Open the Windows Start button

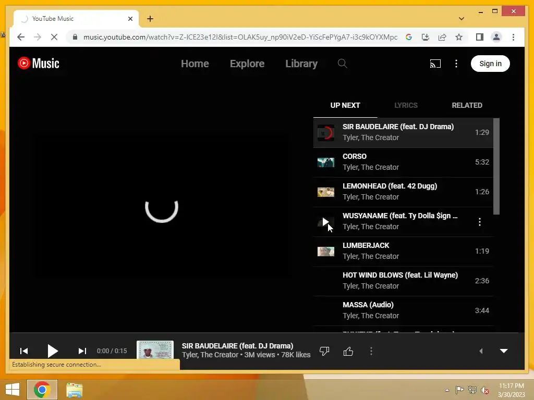13,390
